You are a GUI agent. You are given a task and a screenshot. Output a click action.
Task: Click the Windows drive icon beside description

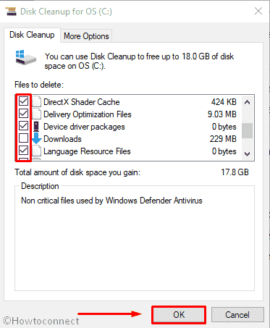coord(25,57)
